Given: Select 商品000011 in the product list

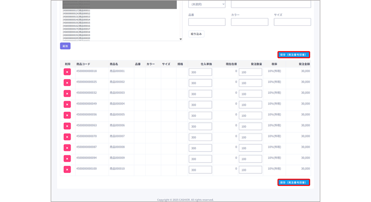Looking at the screenshot, I should click(77, 10).
